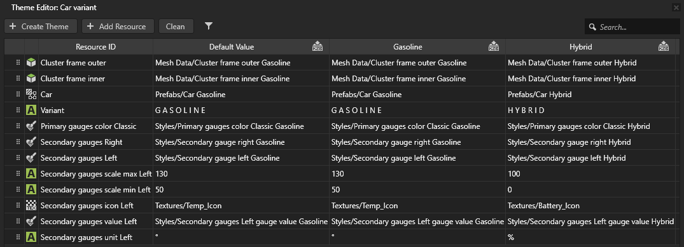Click drag handle of Cluster frame outer row

[x=18, y=63]
